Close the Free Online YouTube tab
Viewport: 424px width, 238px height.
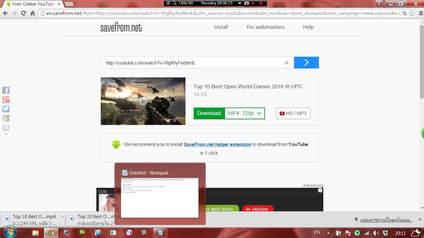59,4
